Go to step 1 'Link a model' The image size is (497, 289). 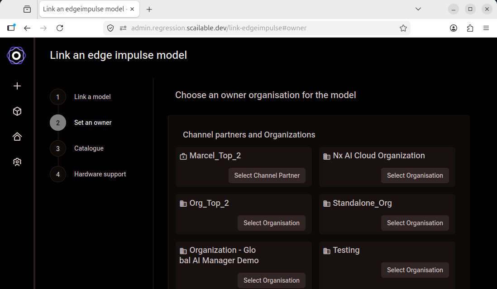92,97
